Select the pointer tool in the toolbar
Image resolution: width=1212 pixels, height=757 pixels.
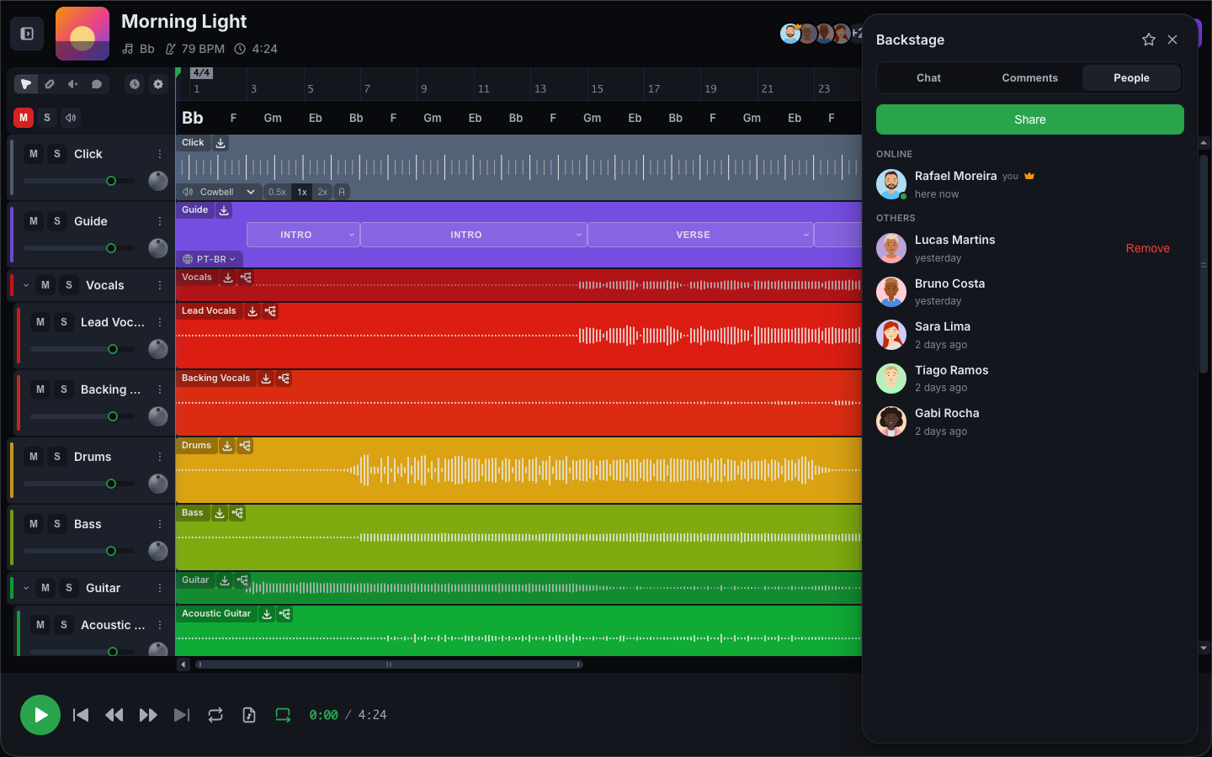point(26,84)
